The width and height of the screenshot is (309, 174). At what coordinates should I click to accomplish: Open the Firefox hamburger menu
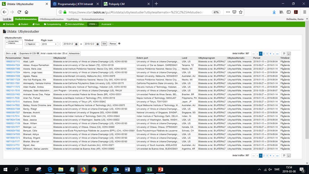click(305, 12)
